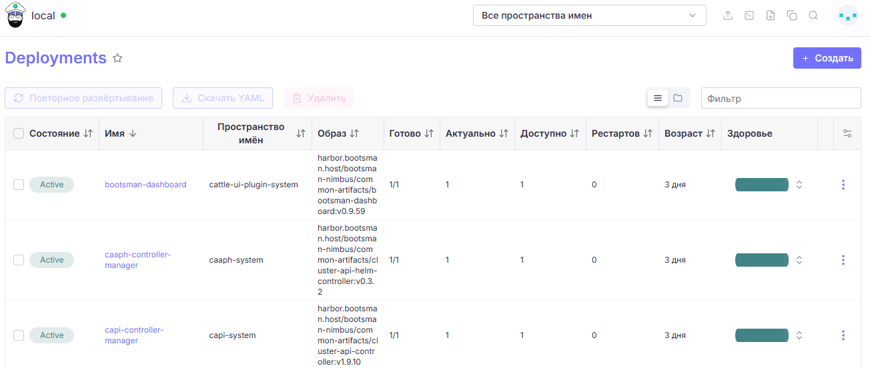The width and height of the screenshot is (870, 368).
Task: Tick the select-all rows checkbox
Action: [x=19, y=133]
